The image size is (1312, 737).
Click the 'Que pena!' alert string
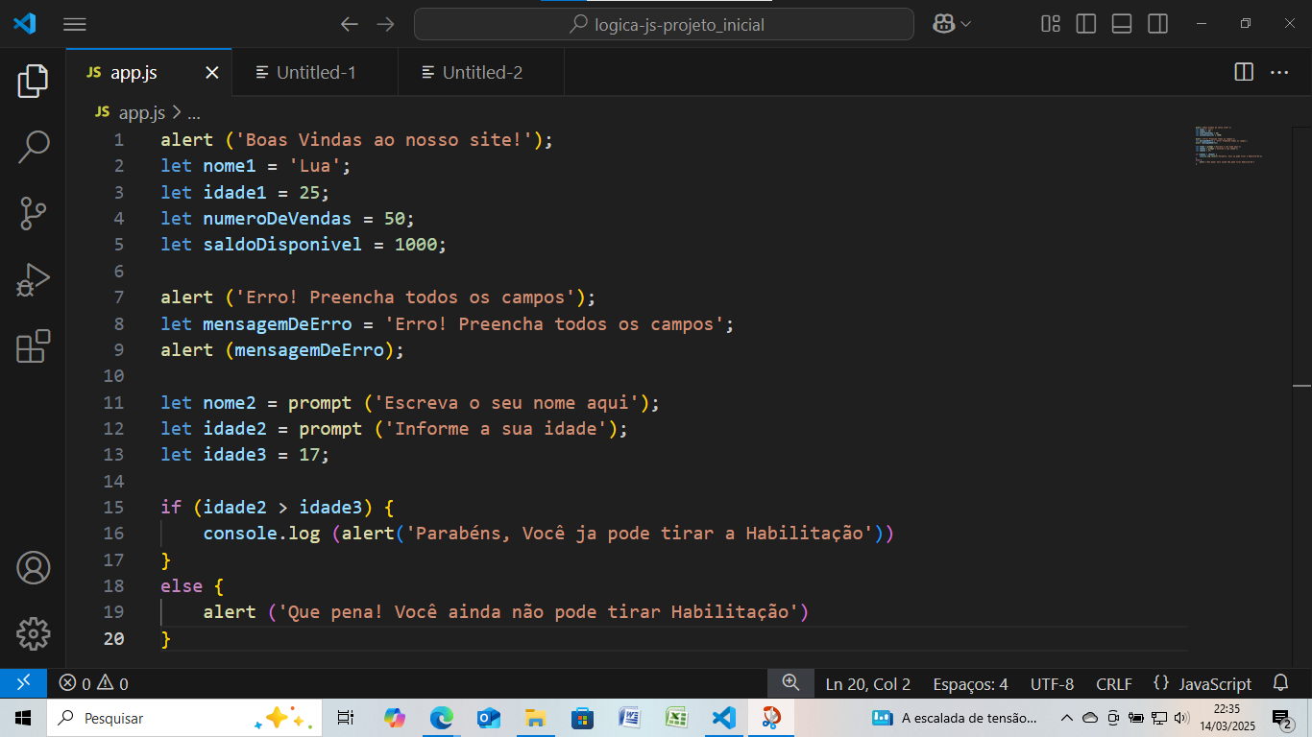pos(538,612)
